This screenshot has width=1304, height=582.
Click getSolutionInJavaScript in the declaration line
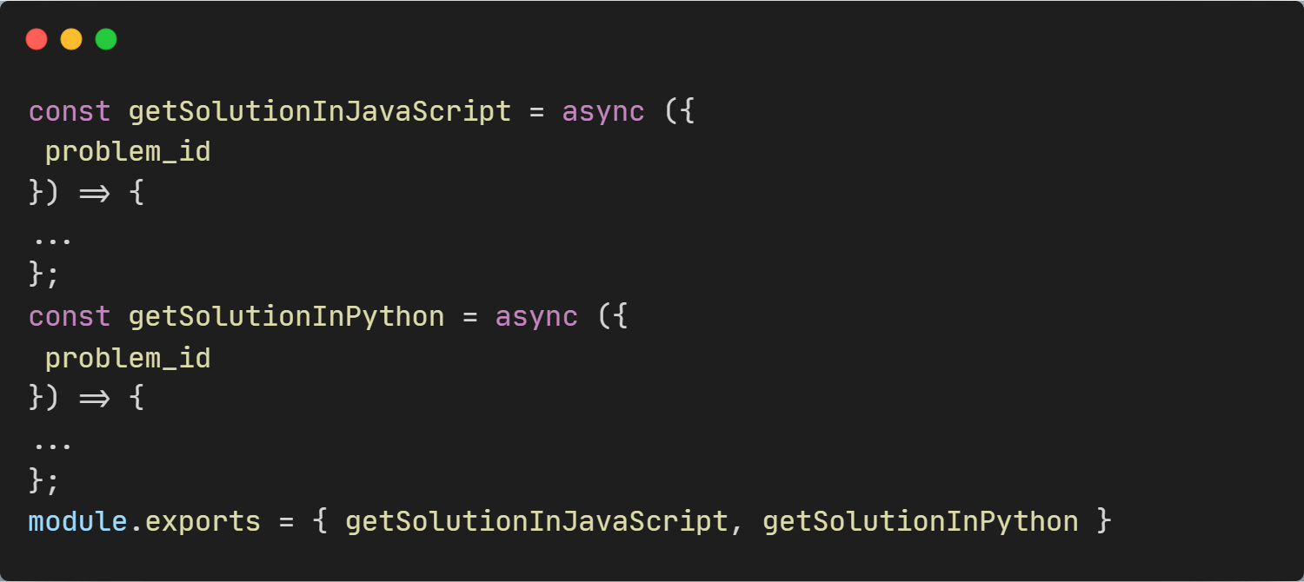click(x=320, y=111)
